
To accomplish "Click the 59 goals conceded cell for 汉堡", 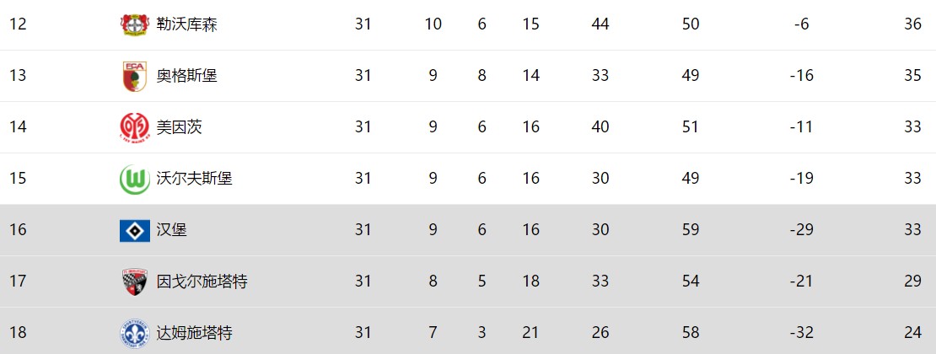I will pos(691,230).
